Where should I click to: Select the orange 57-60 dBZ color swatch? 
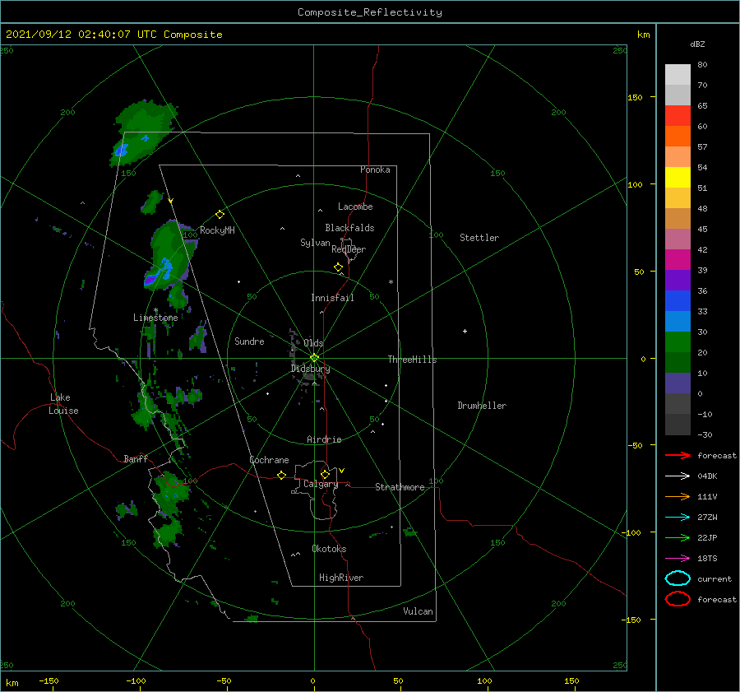pos(678,136)
